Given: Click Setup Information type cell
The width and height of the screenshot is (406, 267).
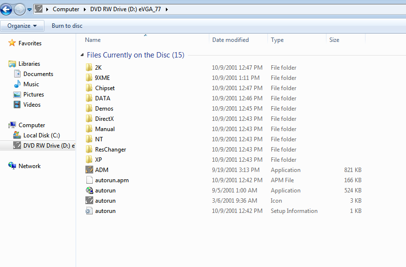Looking at the screenshot, I should pyautogui.click(x=294, y=211).
